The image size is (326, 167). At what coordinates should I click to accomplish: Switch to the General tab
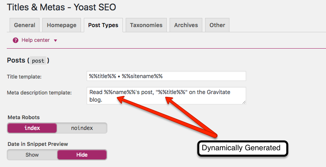pyautogui.click(x=24, y=25)
